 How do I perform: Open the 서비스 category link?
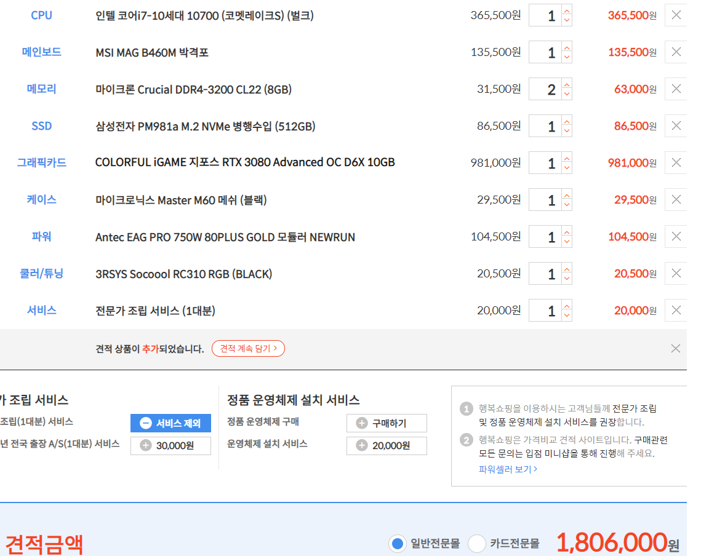coord(41,311)
